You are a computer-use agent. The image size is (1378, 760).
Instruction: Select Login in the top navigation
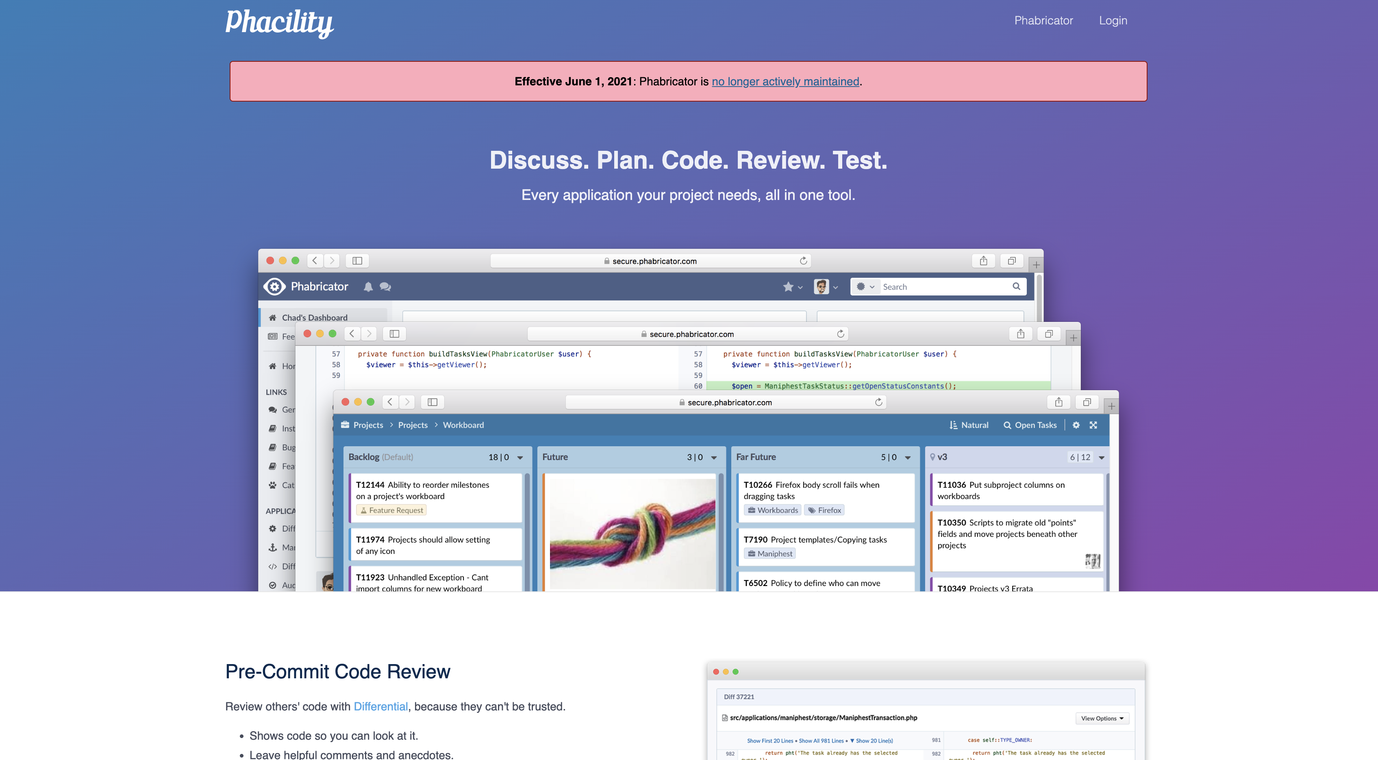pos(1113,20)
